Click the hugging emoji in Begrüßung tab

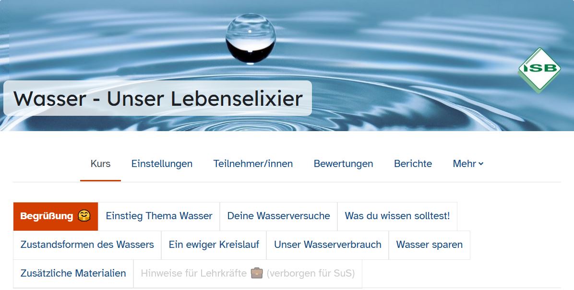click(84, 216)
